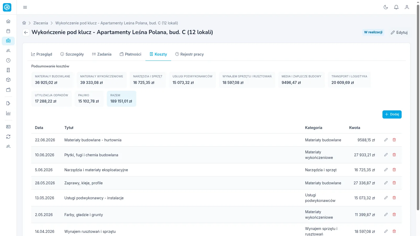The image size is (420, 236).
Task: Open the bar chart reports icon in sidebar
Action: 8,113
